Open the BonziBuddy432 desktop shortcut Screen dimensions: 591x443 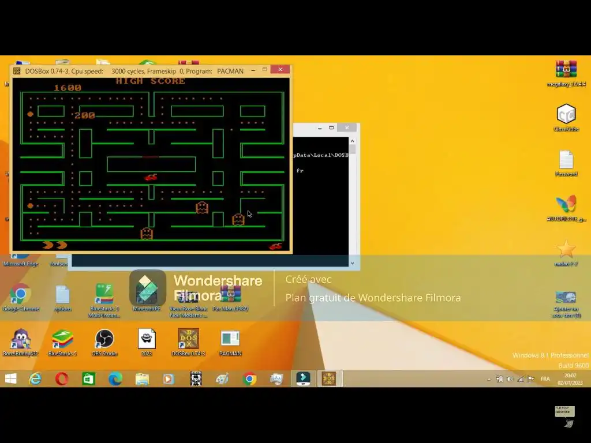tap(21, 342)
